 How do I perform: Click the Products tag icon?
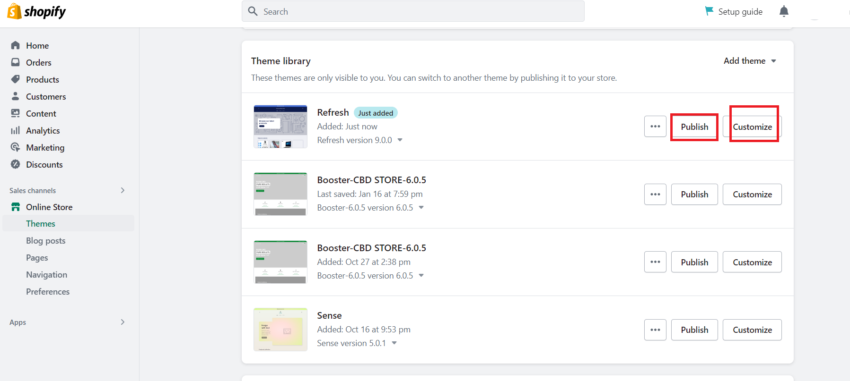tap(16, 79)
